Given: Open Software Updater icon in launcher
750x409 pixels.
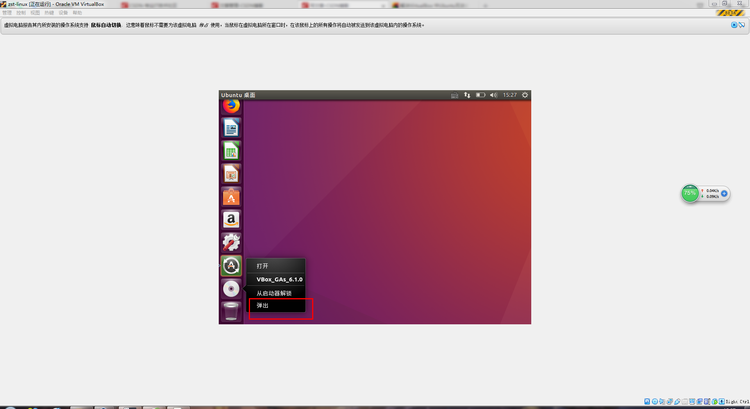Looking at the screenshot, I should [231, 266].
